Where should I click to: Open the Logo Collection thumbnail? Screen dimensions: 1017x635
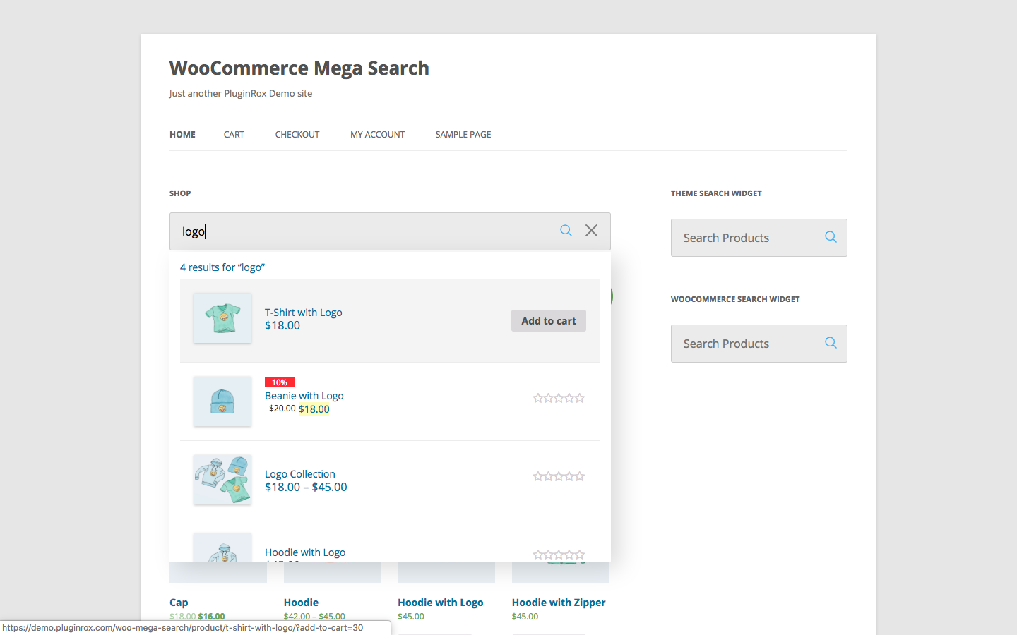222,480
